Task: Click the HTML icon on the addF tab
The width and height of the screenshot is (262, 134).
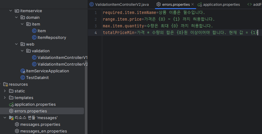Action: pos(250,4)
